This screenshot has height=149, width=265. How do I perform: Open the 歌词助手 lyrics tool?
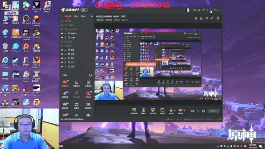click(88, 106)
